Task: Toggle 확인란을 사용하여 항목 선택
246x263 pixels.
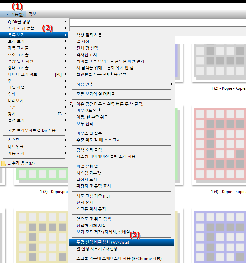Action: click(x=121, y=74)
